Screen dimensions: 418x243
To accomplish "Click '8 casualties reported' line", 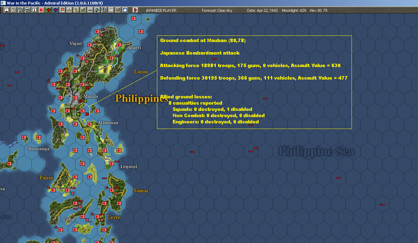I will tap(195, 103).
